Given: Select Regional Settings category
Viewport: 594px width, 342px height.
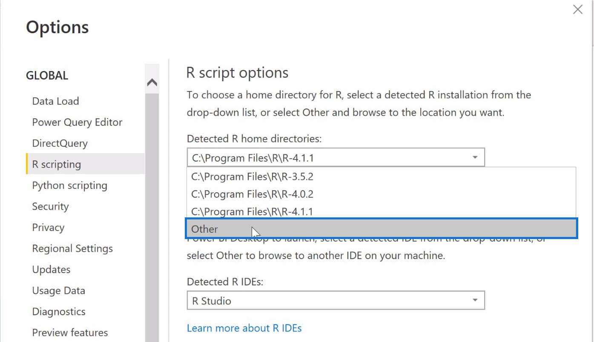Looking at the screenshot, I should click(72, 248).
